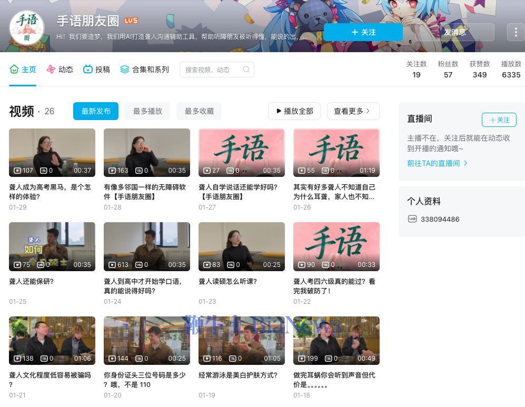Click title 聋人读硕怎么听课?
525x407 pixels.
click(x=227, y=282)
